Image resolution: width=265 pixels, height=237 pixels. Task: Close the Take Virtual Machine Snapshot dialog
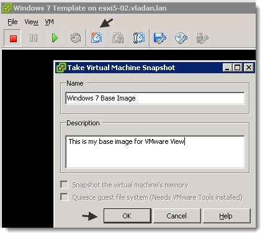249,68
